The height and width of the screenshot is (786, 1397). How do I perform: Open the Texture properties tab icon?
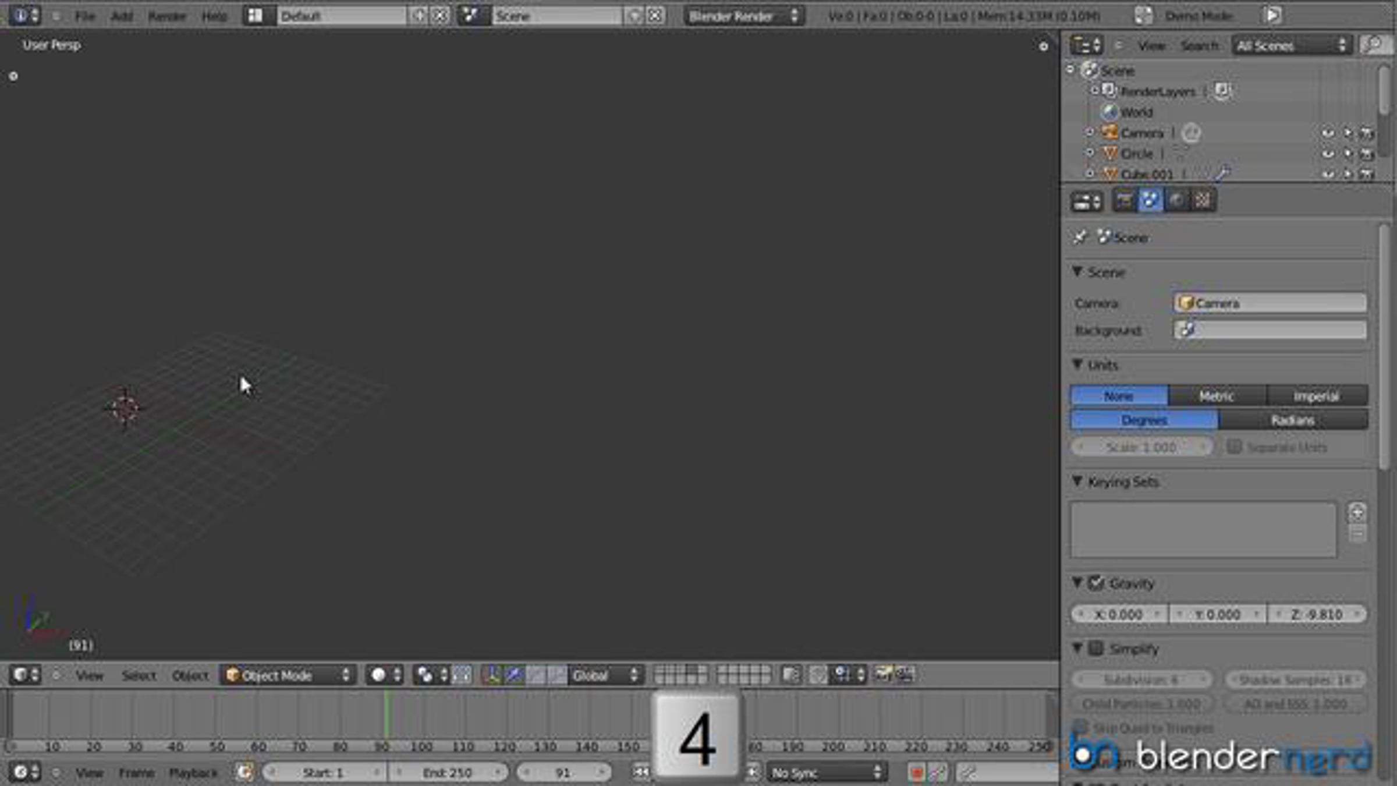click(1203, 201)
